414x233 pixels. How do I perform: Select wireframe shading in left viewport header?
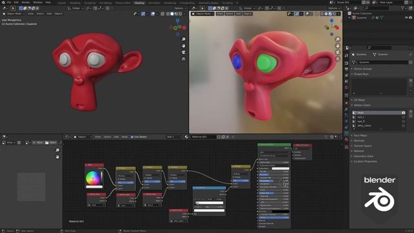click(x=168, y=14)
